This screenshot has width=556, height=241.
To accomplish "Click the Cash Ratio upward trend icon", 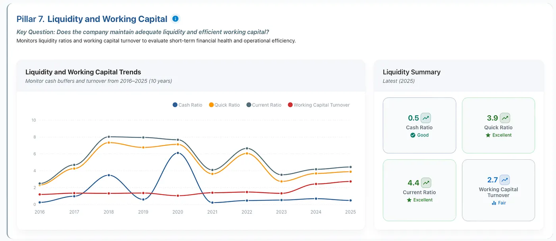I will [x=426, y=118].
